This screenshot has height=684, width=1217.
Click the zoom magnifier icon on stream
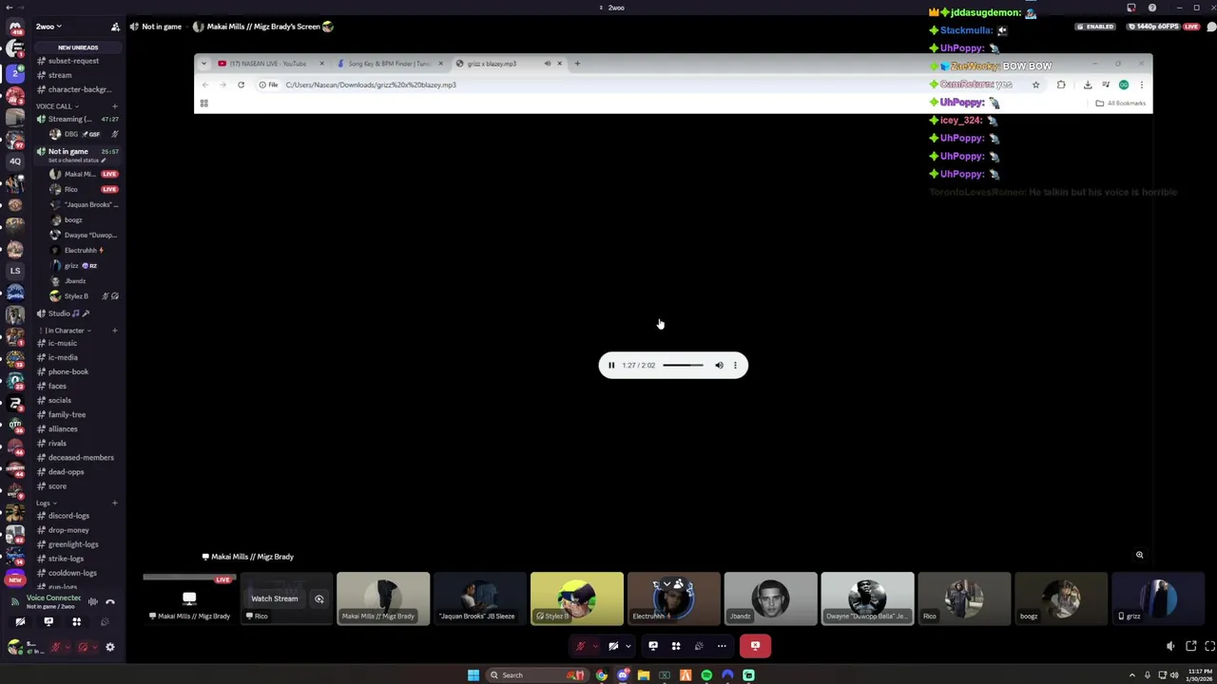tap(1139, 555)
